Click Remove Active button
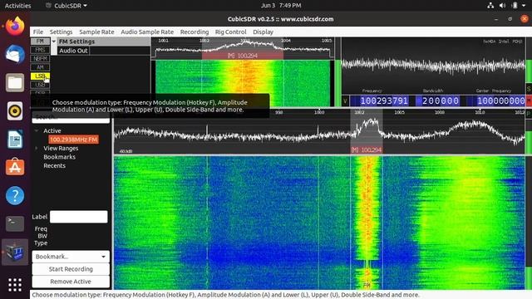Viewport: 532px width, 299px height. click(x=71, y=282)
